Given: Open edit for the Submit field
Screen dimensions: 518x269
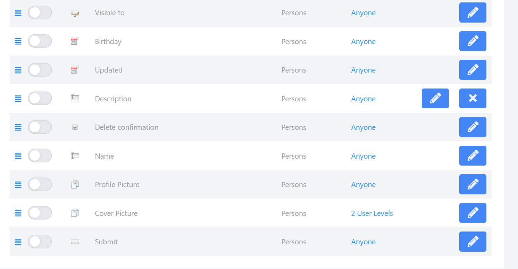Looking at the screenshot, I should pos(473,242).
